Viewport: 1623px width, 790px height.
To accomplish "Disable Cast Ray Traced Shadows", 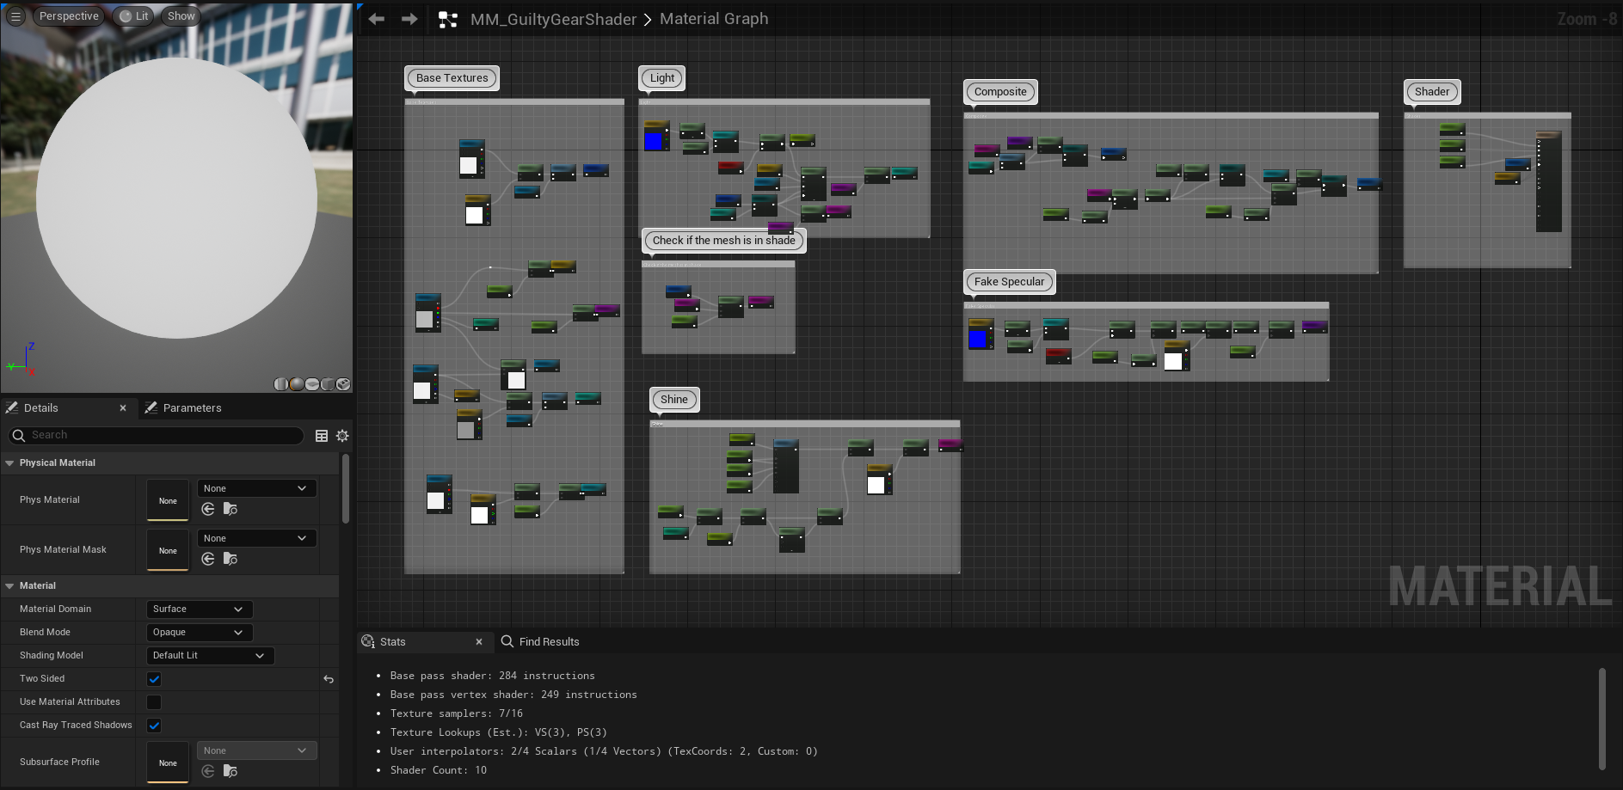I will pos(153,725).
